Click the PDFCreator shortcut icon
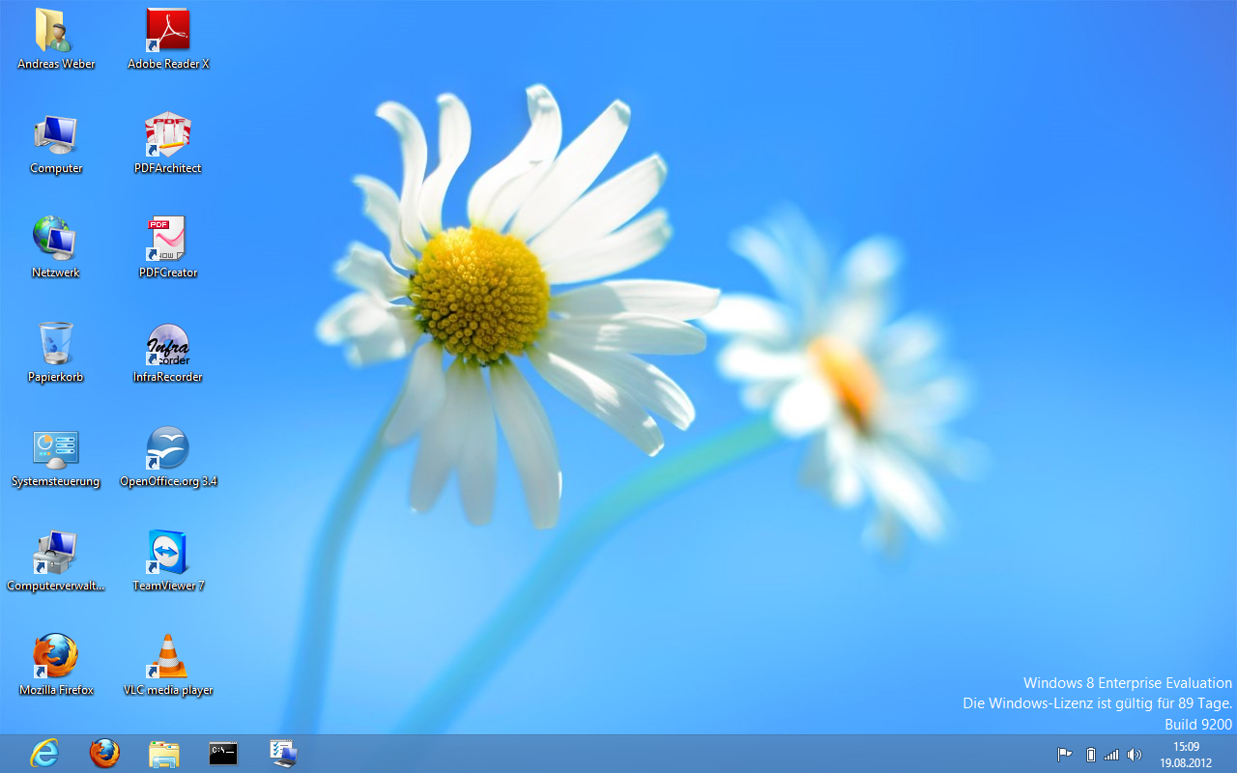The height and width of the screenshot is (773, 1237). coord(168,240)
